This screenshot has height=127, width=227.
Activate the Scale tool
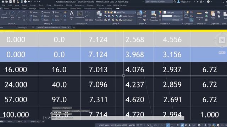(x=45, y=20)
